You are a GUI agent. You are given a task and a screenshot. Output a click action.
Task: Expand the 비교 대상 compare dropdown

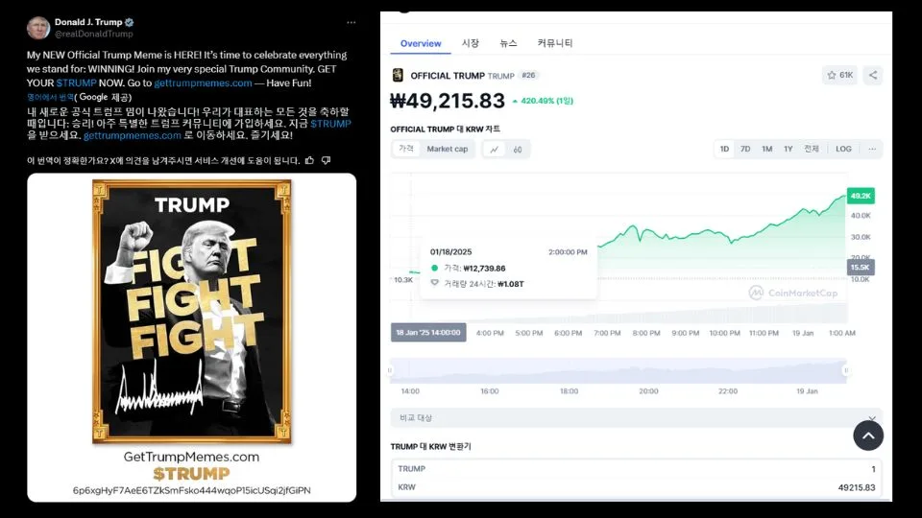[x=636, y=417]
